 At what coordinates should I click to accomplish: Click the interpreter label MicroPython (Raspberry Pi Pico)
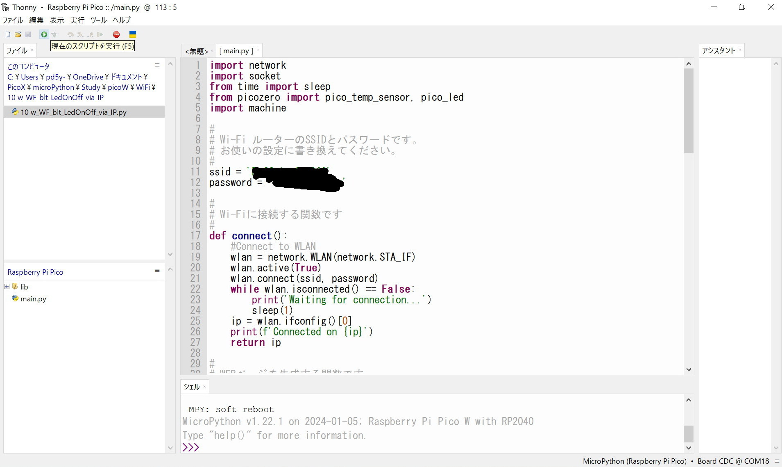[x=635, y=461]
